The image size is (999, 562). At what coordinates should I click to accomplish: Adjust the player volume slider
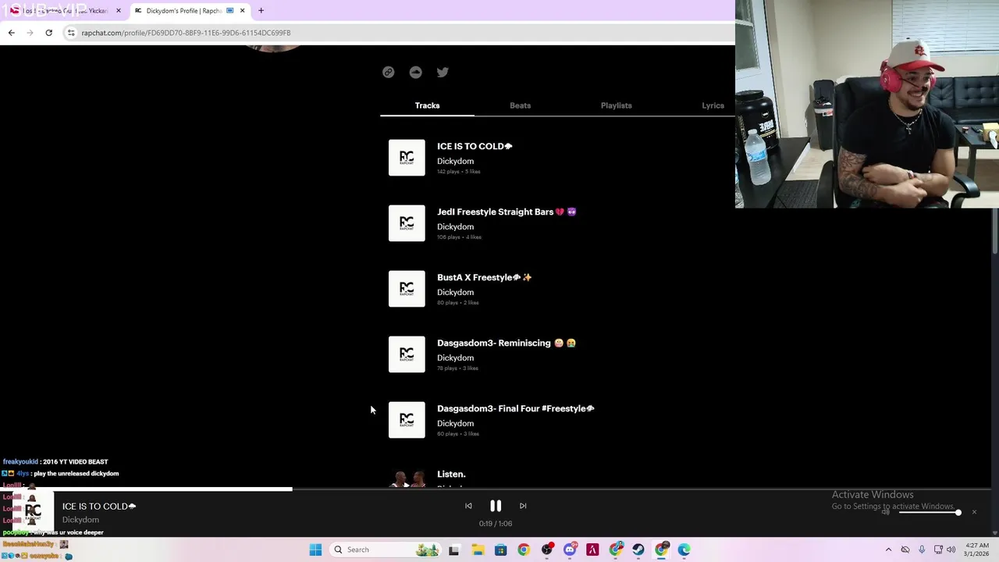(x=929, y=512)
